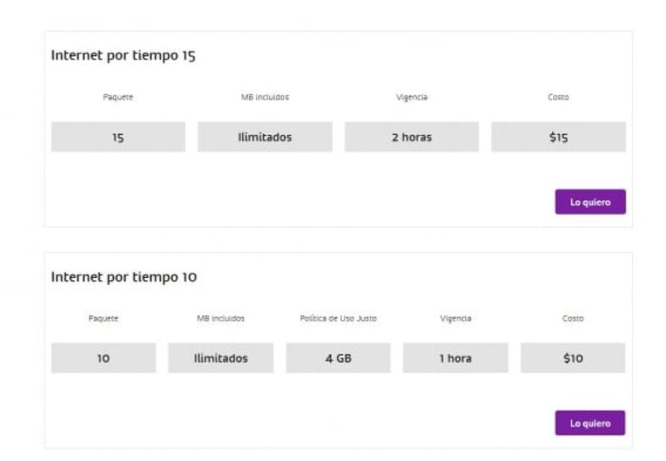
Task: Click "Ilimitados" cell in the tiempo 10 plan
Action: tap(220, 358)
